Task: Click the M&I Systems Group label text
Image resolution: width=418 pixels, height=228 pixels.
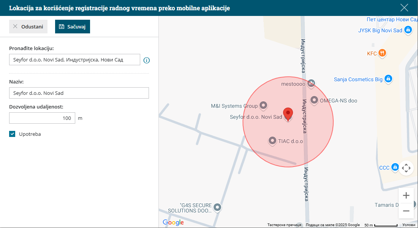Action: point(234,106)
